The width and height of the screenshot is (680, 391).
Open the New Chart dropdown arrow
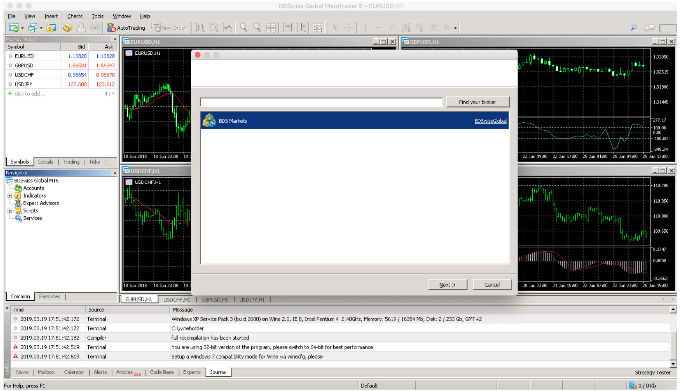click(21, 28)
